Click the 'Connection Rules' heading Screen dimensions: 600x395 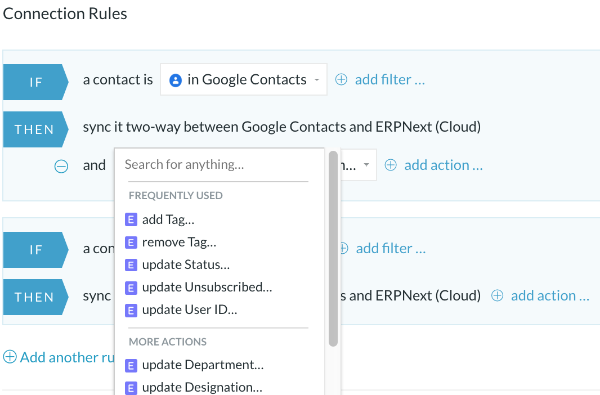click(65, 14)
